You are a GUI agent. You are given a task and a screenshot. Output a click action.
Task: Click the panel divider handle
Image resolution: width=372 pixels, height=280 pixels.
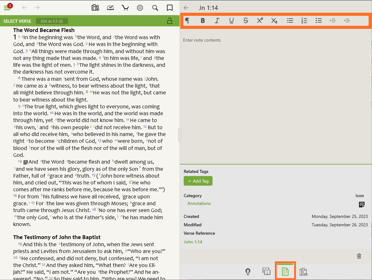click(180, 135)
